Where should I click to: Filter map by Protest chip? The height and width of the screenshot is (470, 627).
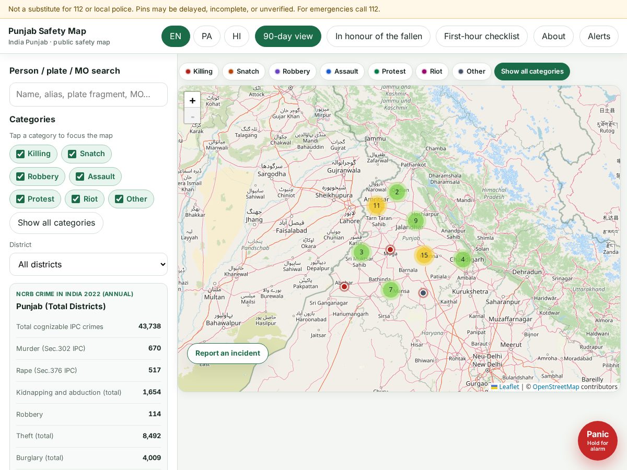390,72
